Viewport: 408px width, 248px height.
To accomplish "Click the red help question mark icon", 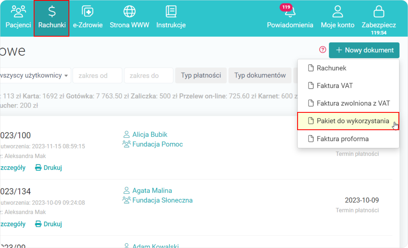I will point(323,50).
